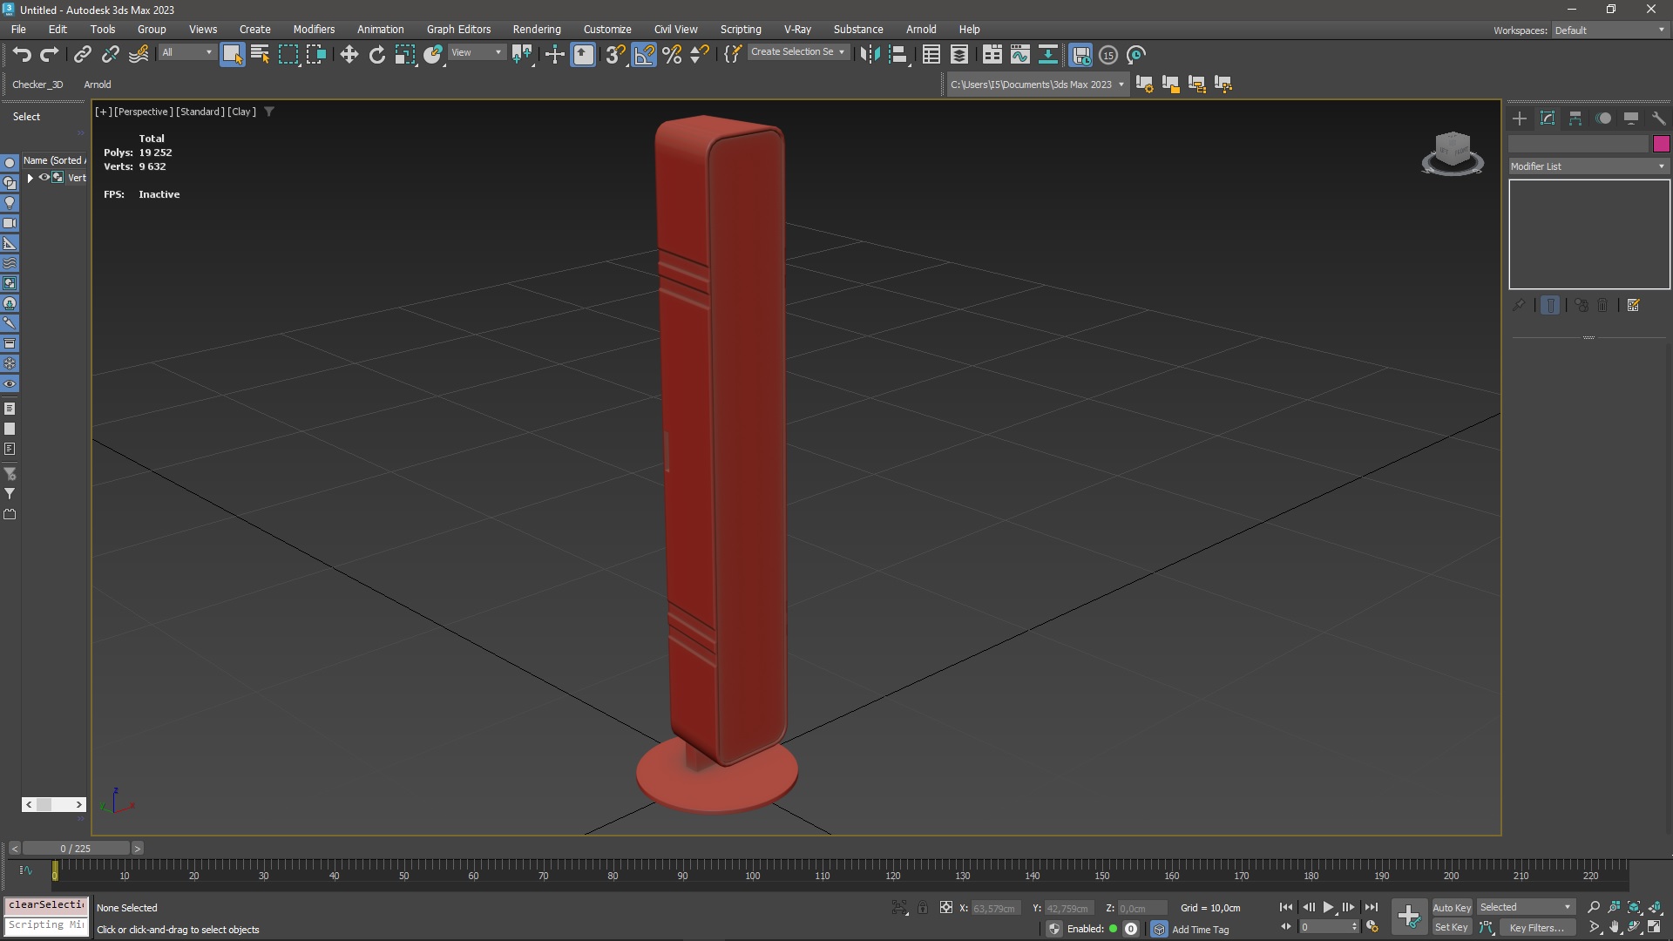Open the Modify panel icon
The width and height of the screenshot is (1673, 941).
coord(1548,118)
